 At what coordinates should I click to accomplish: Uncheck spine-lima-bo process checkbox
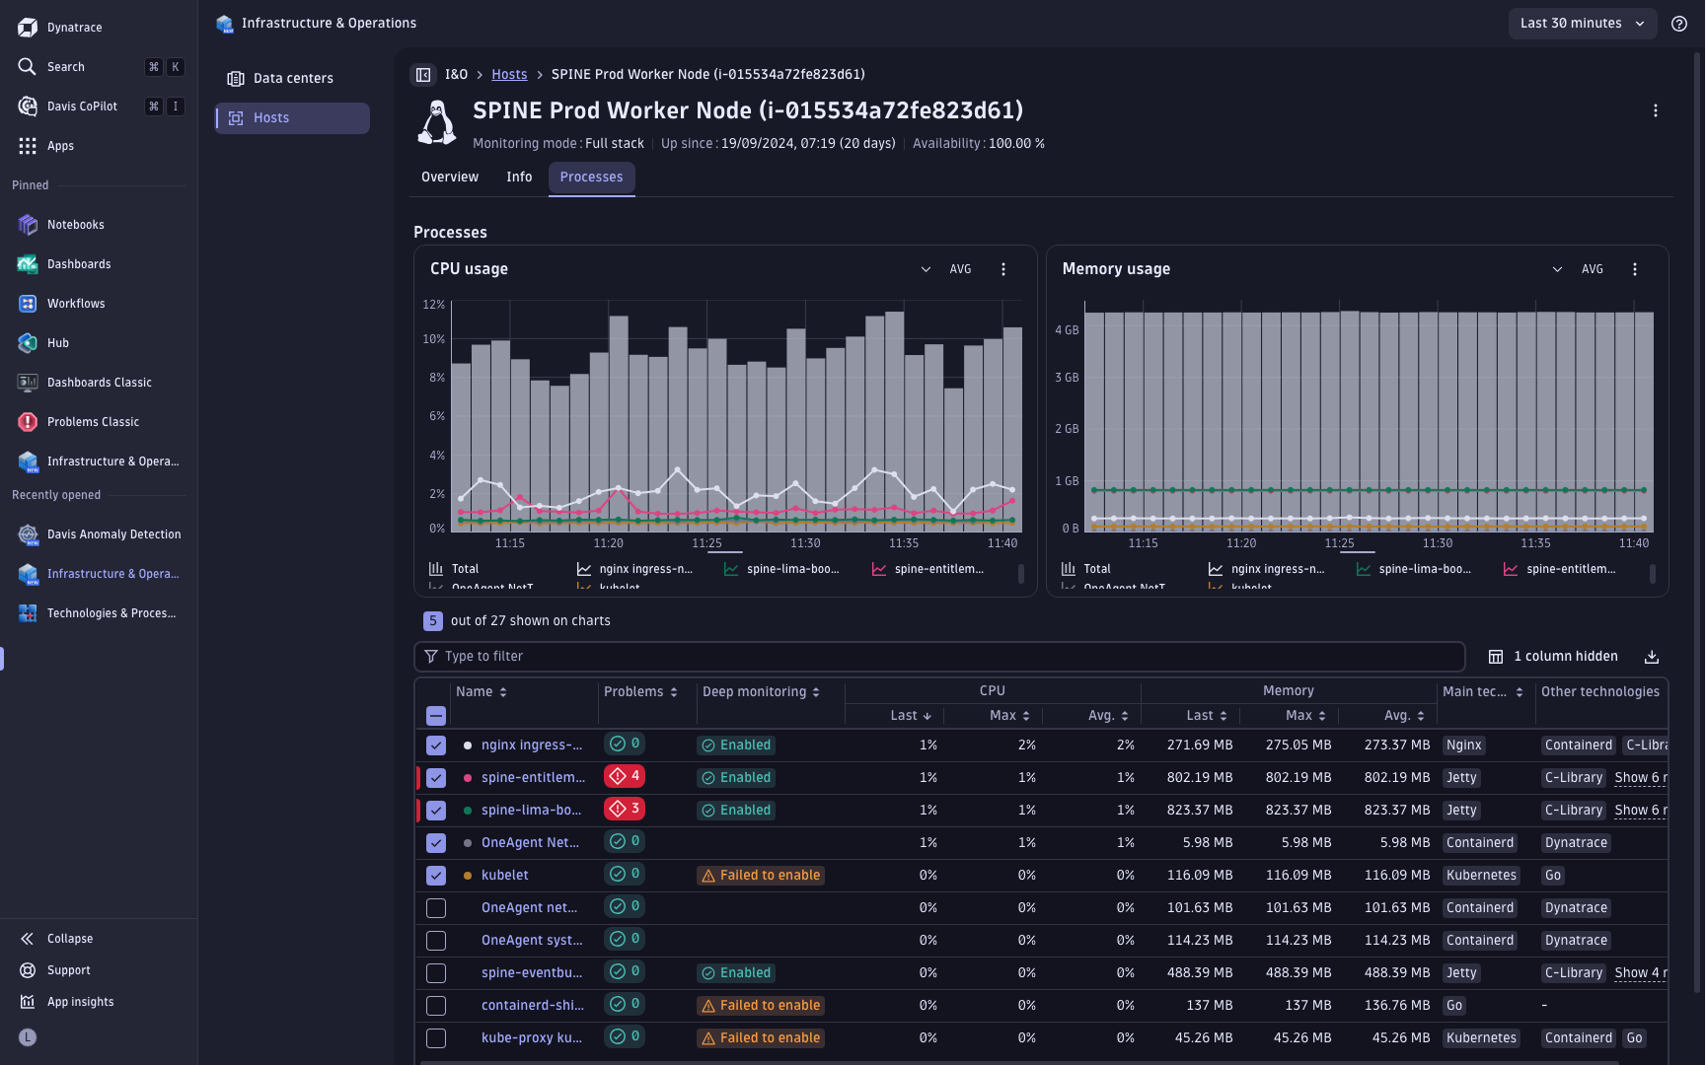click(x=436, y=811)
